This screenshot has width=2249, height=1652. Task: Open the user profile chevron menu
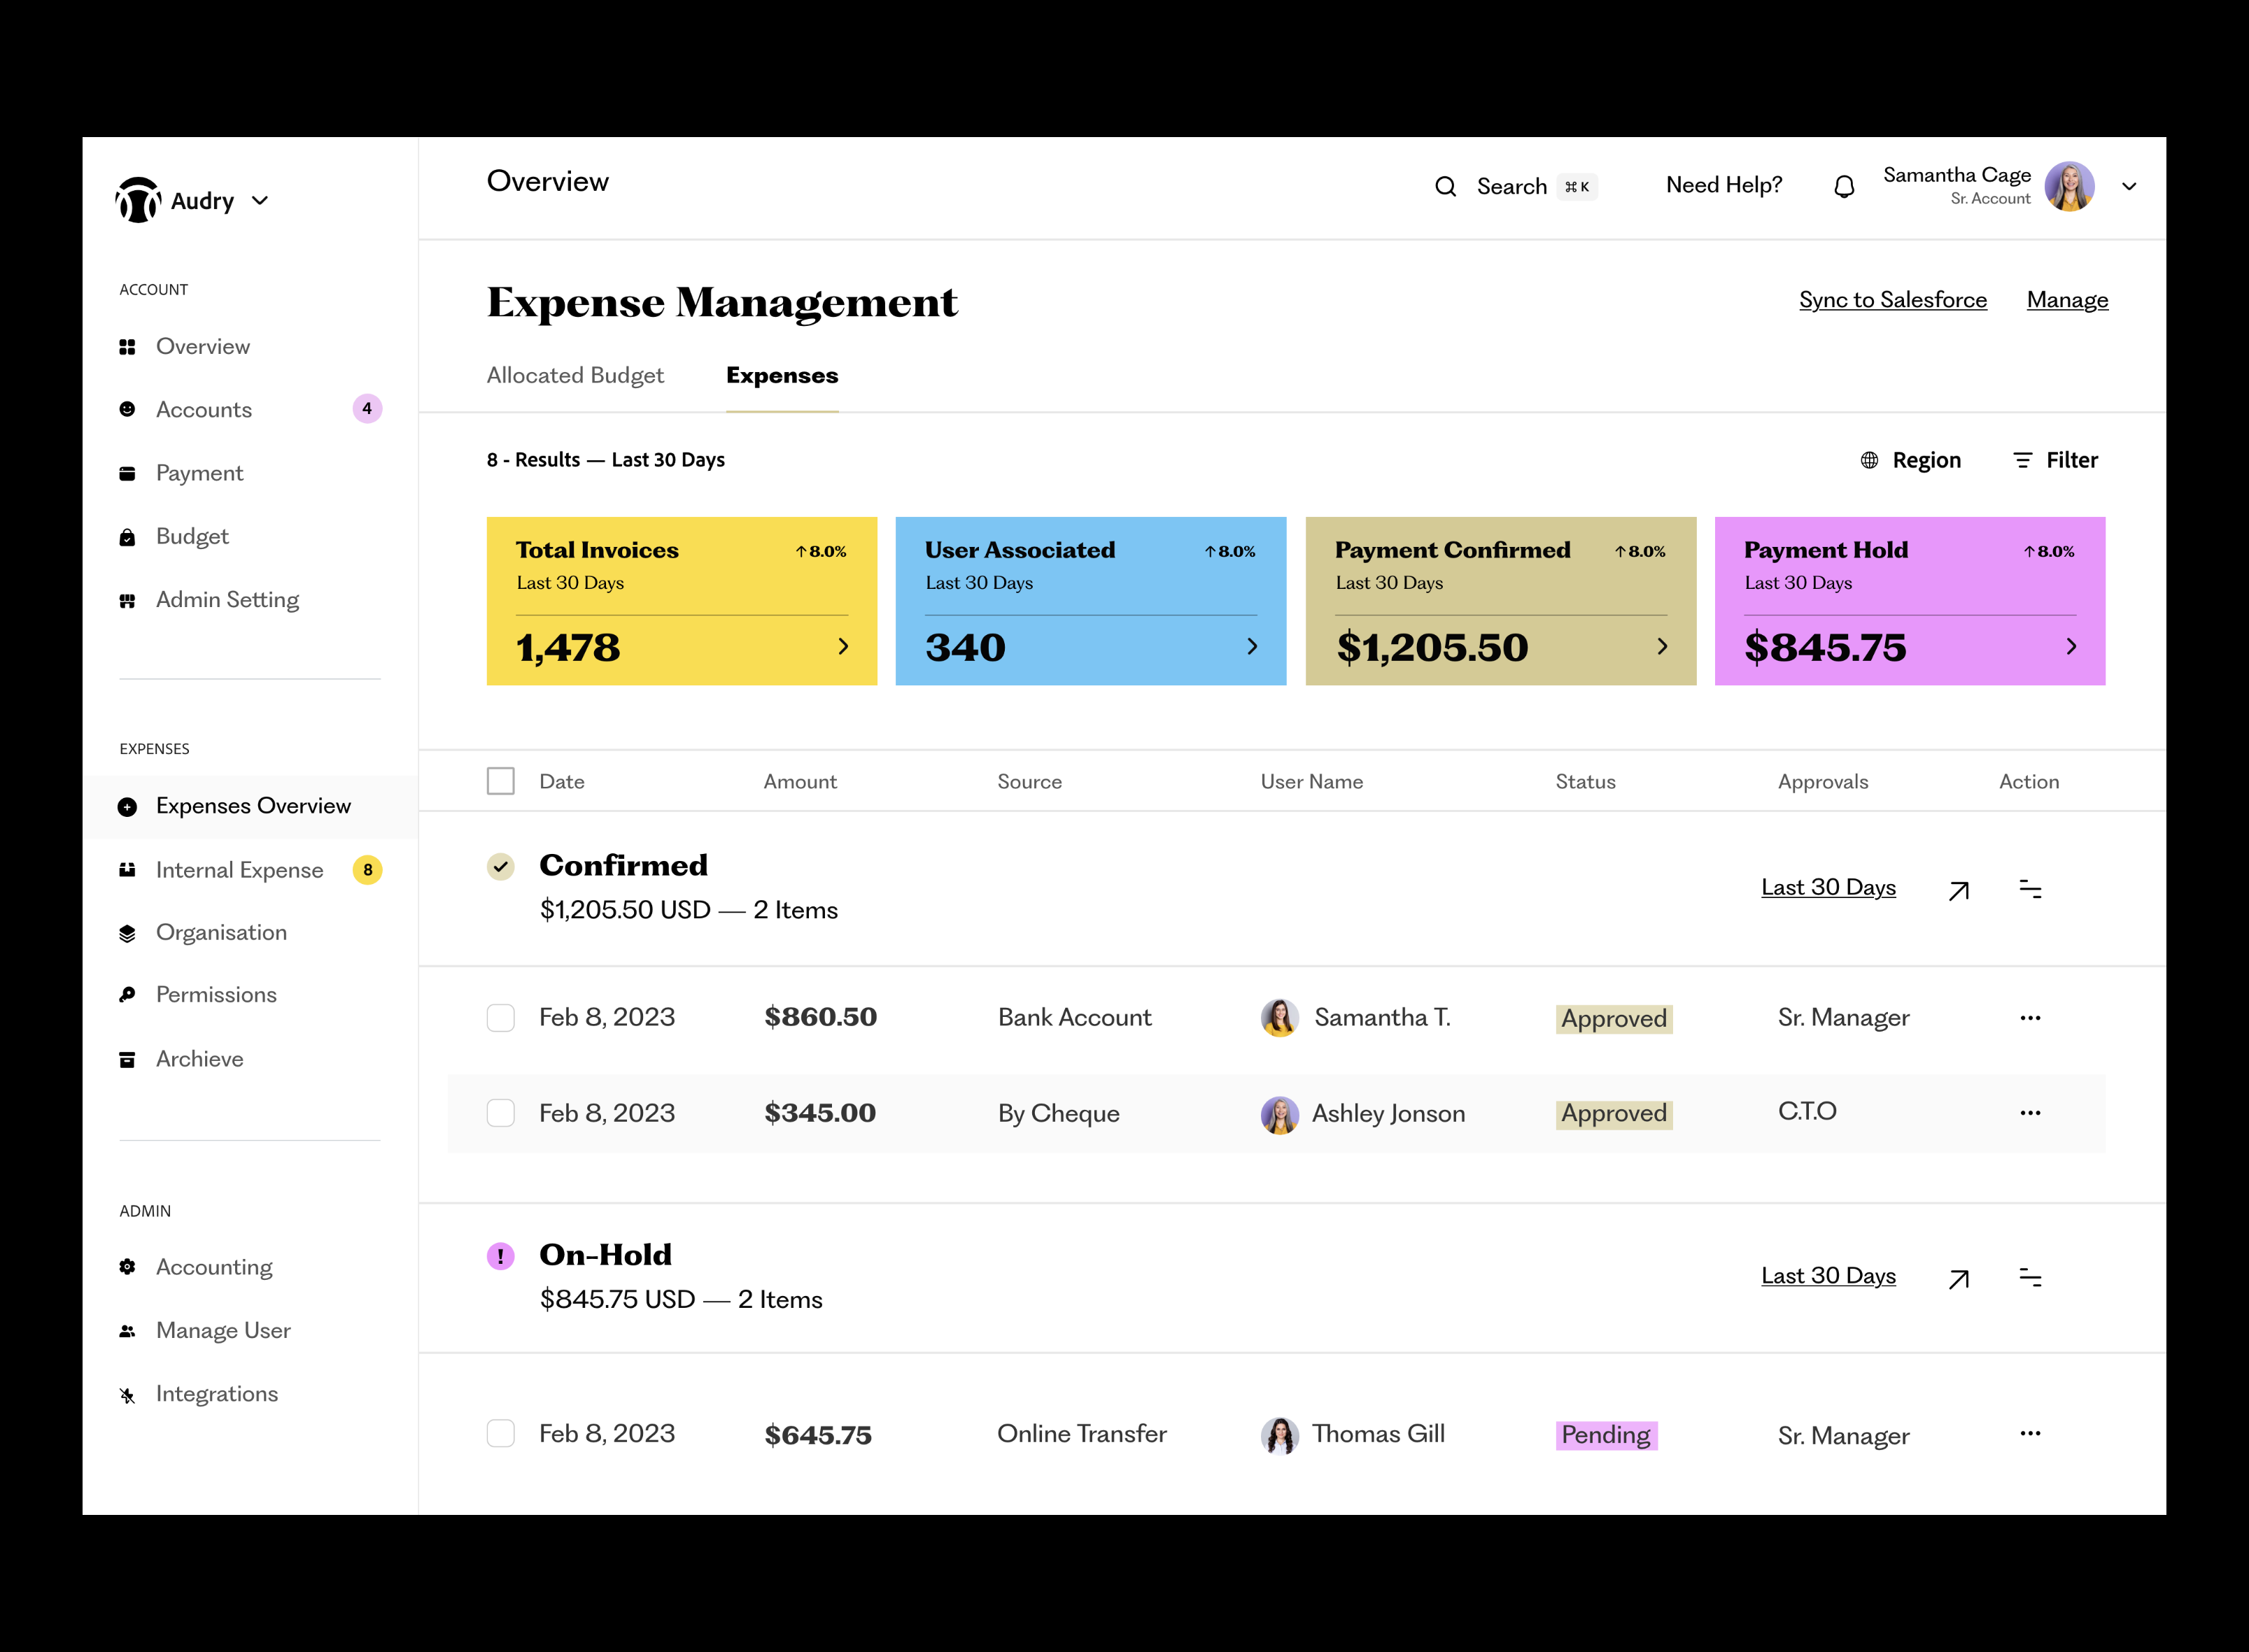coord(2129,187)
